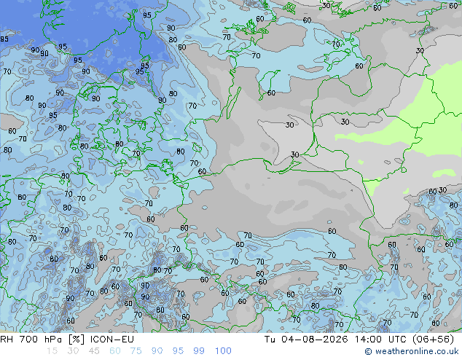Click the legend value 95 below the map
The image size is (462, 357).
tap(178, 351)
